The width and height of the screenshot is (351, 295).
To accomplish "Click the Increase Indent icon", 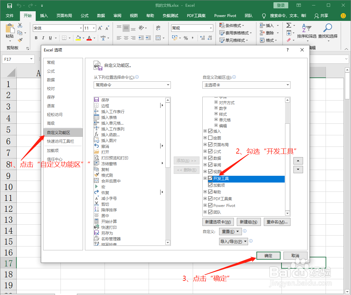I will (x=148, y=38).
